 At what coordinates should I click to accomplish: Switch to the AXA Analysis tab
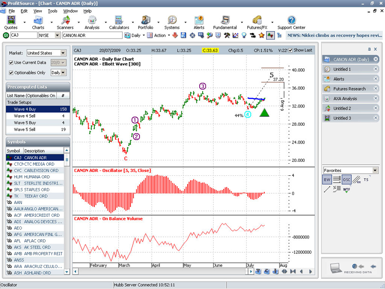tap(345, 99)
